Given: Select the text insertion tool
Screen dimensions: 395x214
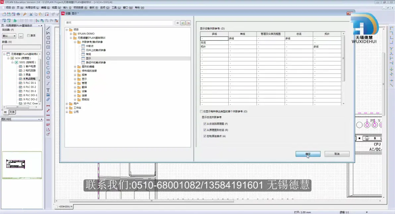Looking at the screenshot, I should (48, 90).
